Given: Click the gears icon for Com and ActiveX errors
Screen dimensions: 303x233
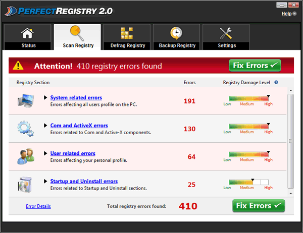Looking at the screenshot, I should point(25,129).
